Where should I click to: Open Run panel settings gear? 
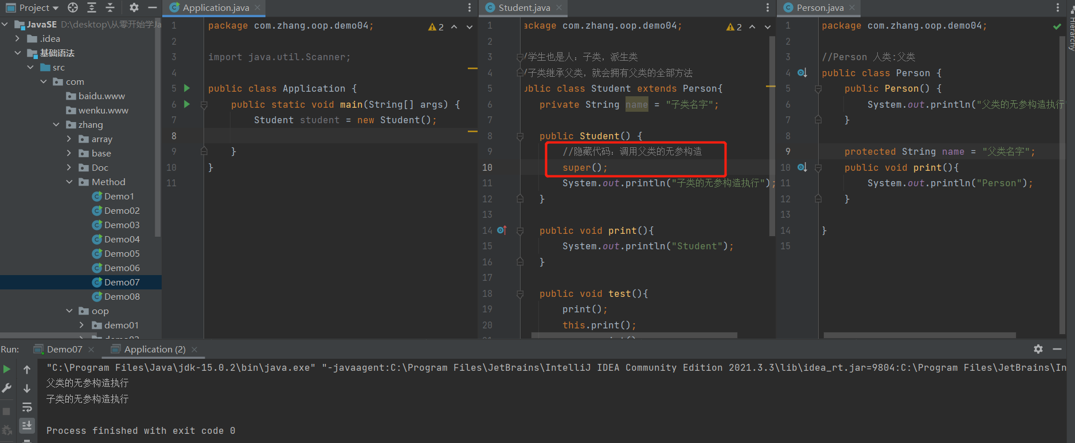[x=1038, y=349]
